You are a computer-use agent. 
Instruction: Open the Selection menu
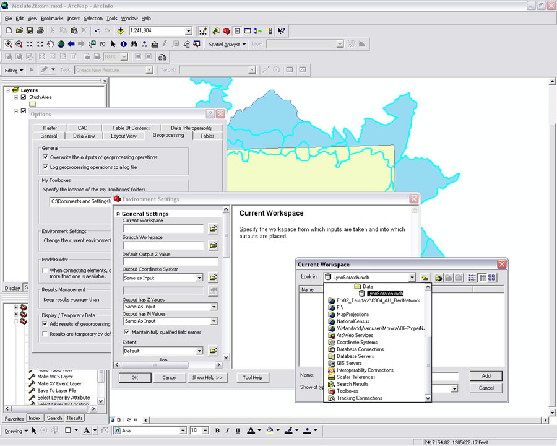[x=93, y=19]
